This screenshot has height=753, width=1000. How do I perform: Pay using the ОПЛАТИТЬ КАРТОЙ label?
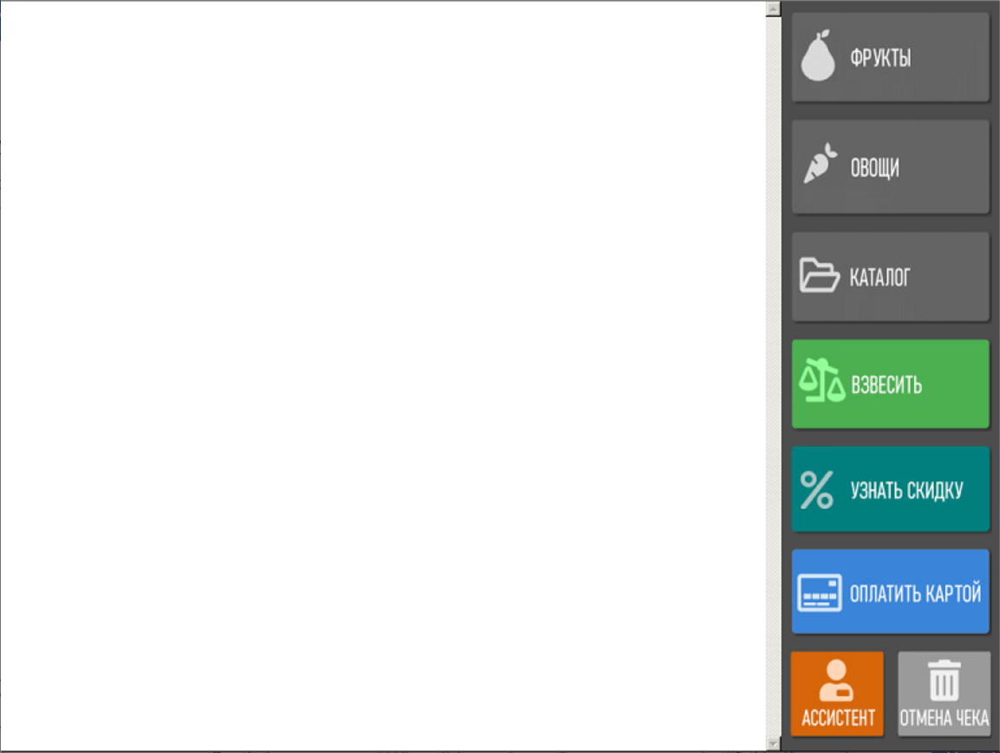[x=915, y=593]
